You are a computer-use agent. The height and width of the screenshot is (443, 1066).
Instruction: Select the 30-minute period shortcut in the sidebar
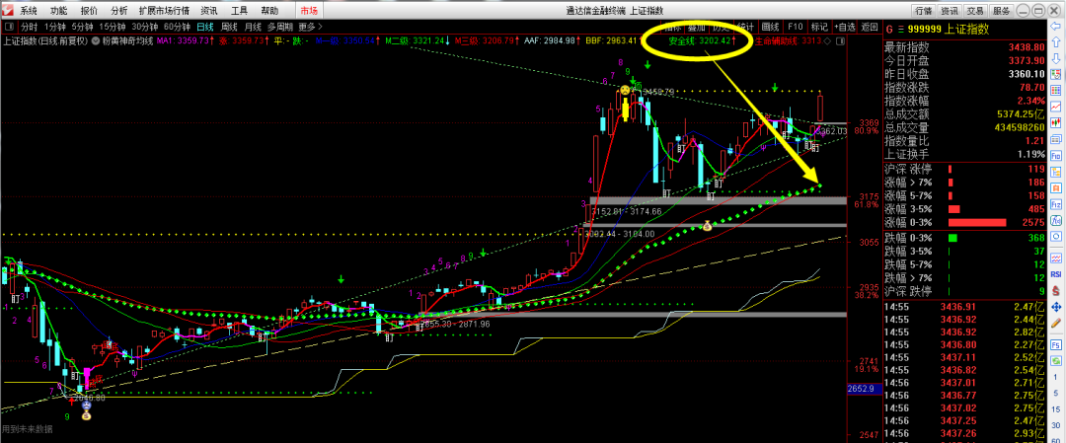(1056, 425)
